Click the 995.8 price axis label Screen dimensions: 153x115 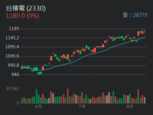[13, 65]
